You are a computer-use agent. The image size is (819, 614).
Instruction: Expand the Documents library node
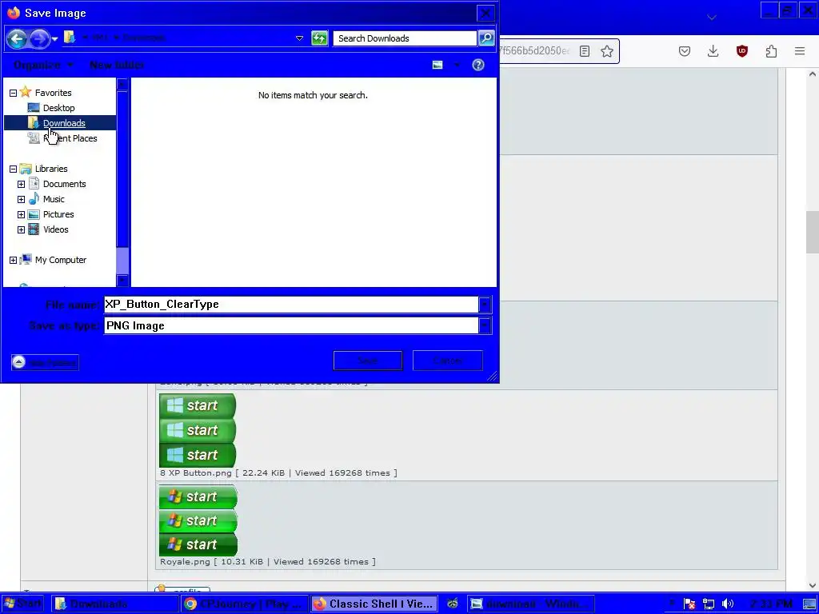pos(21,185)
